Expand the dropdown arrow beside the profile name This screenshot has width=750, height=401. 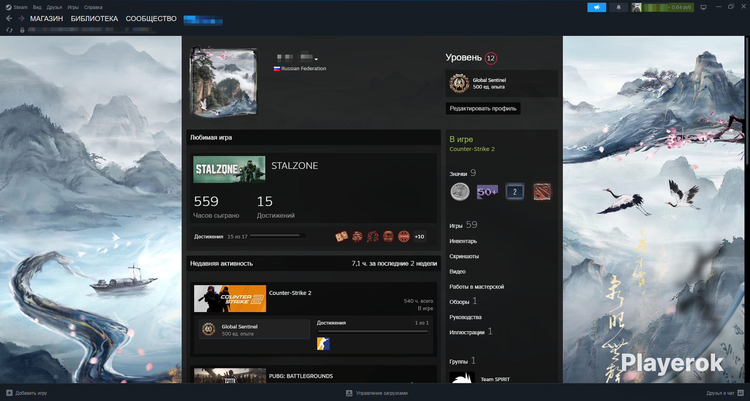[316, 59]
